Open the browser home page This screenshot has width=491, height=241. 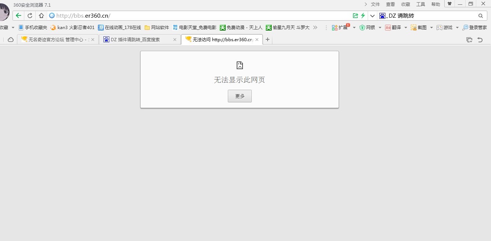41,15
